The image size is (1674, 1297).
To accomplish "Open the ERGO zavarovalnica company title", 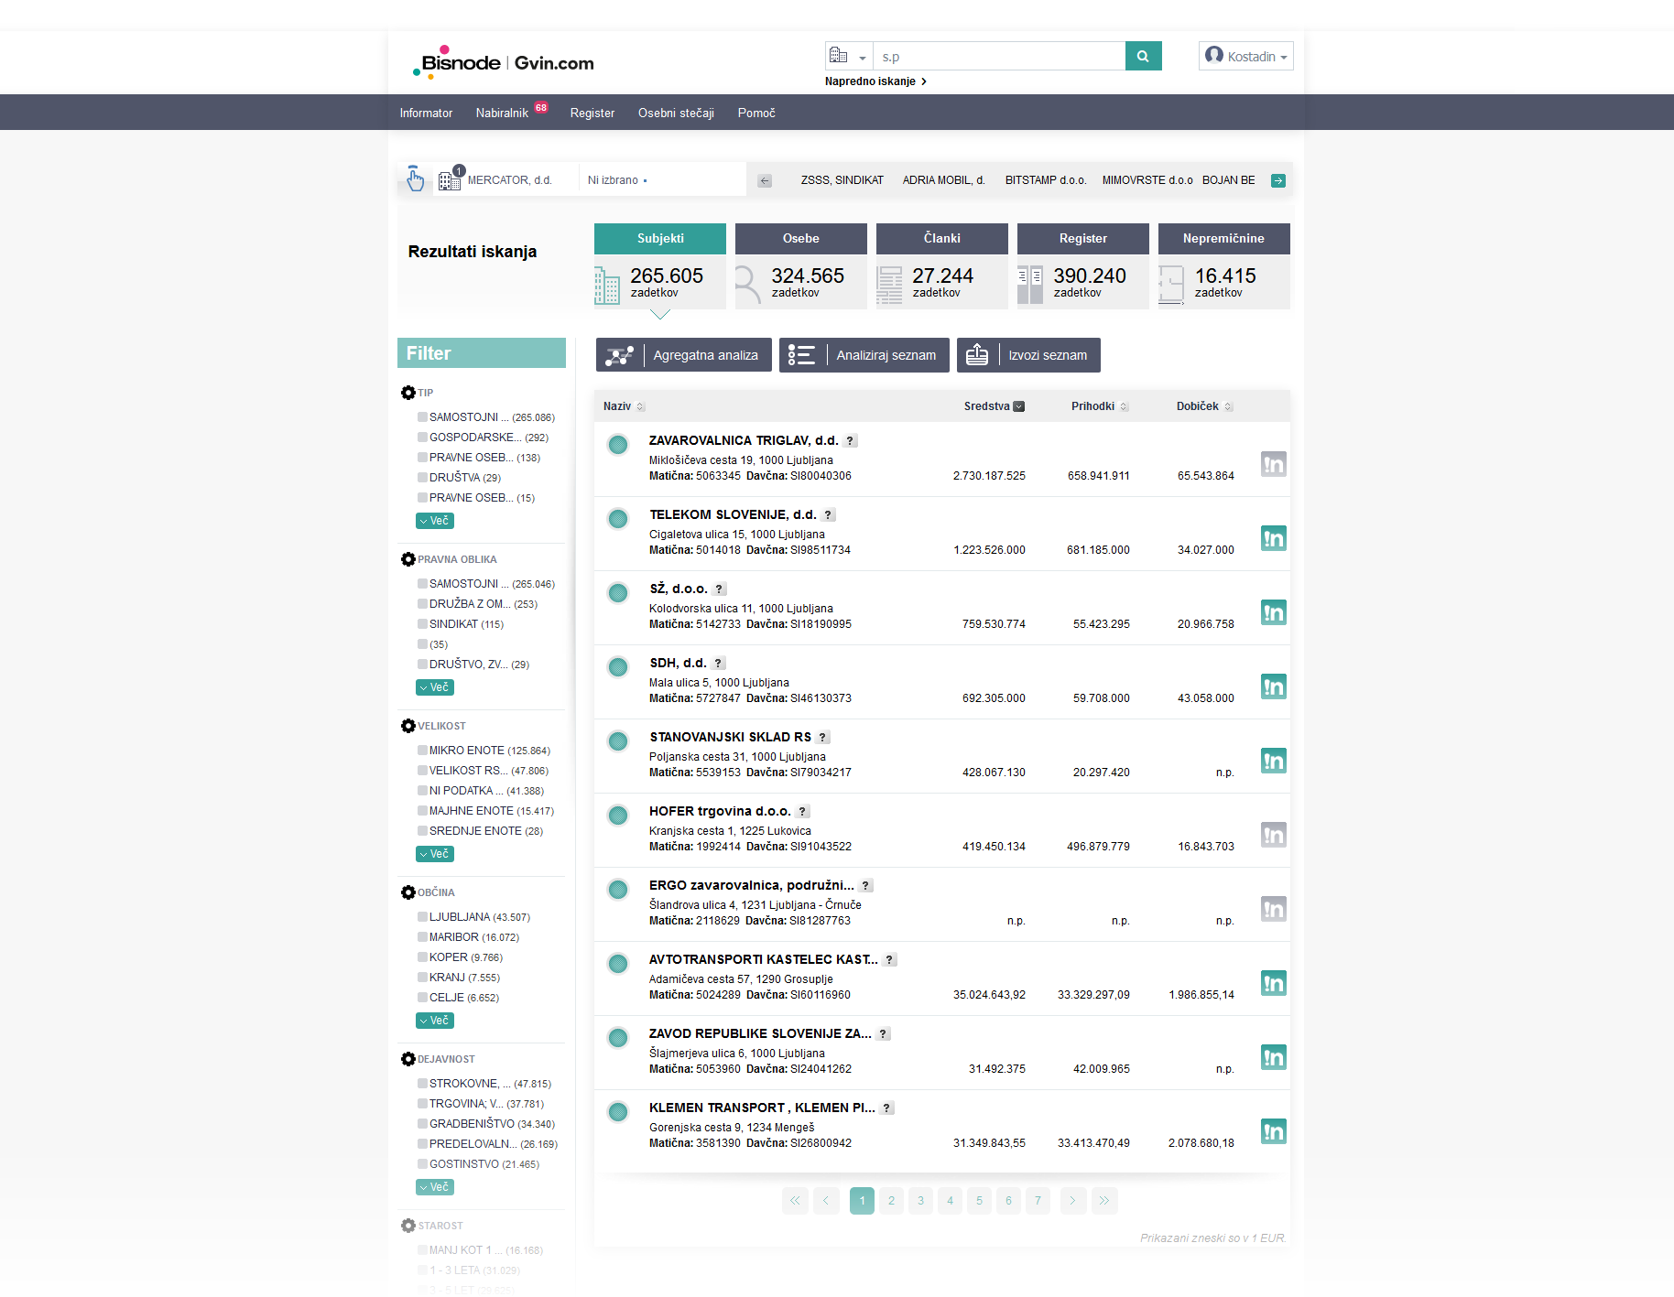I will (751, 886).
